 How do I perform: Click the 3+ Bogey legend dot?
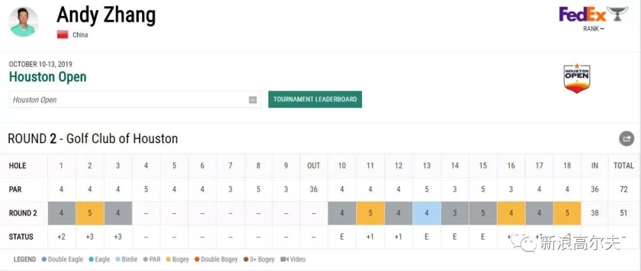[x=246, y=259]
